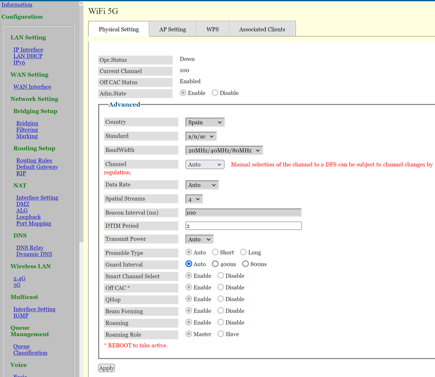Switch to the AP Setting tab
Image resolution: width=435 pixels, height=377 pixels.
tap(173, 29)
